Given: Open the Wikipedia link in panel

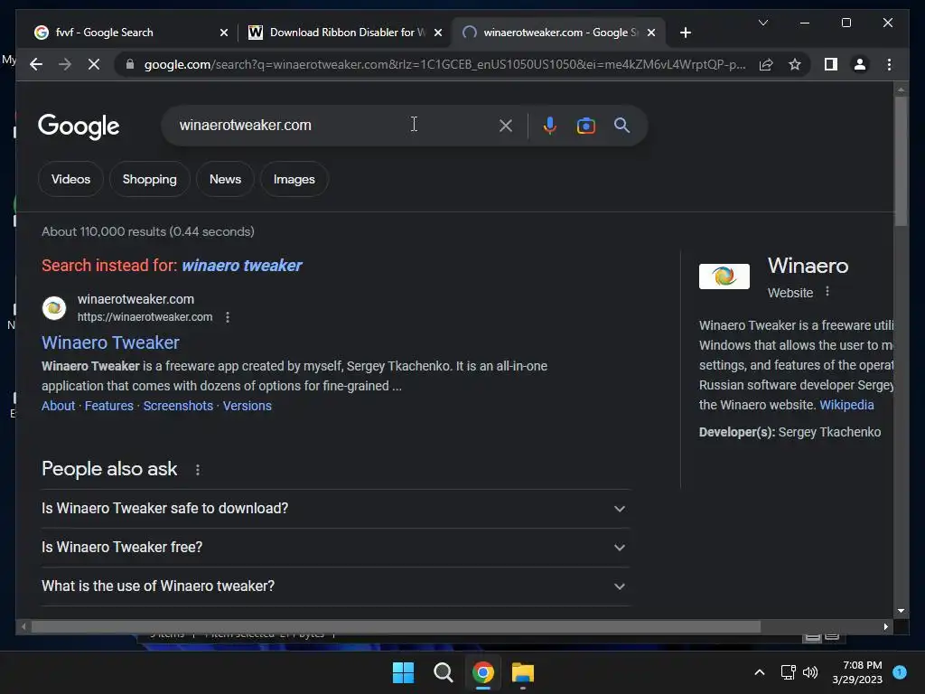Looking at the screenshot, I should tap(846, 405).
